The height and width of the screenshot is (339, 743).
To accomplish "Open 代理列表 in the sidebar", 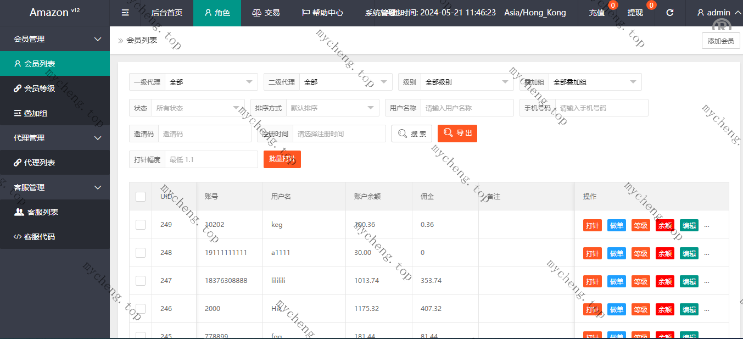I will pos(40,163).
